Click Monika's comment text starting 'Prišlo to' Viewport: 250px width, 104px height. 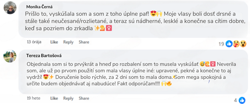coord(130,21)
